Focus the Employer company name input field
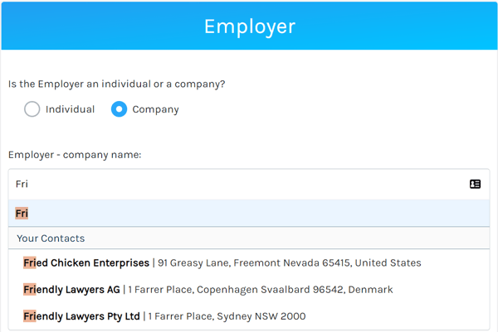Image resolution: width=498 pixels, height=332 pixels. coord(249,184)
